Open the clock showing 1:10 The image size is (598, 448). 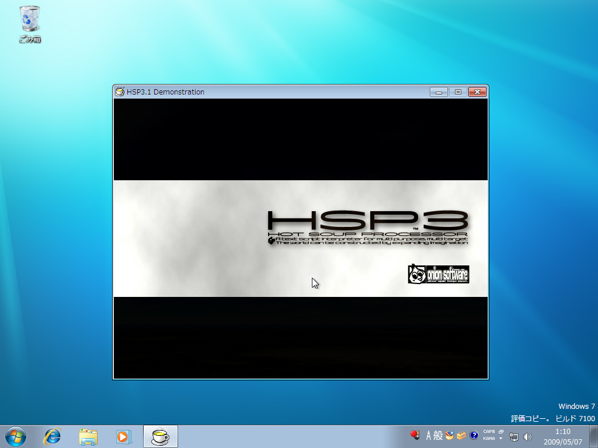pyautogui.click(x=563, y=436)
